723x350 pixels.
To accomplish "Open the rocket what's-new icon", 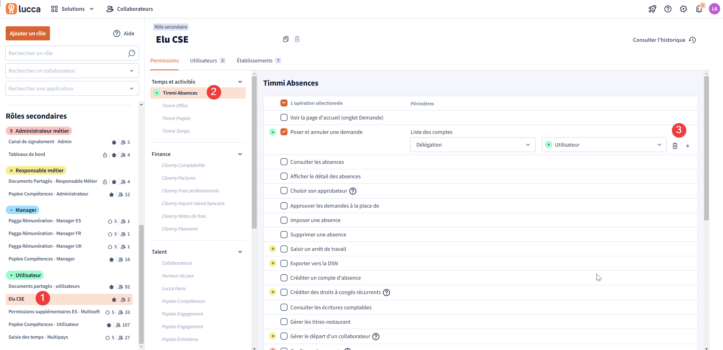I will 652,9.
